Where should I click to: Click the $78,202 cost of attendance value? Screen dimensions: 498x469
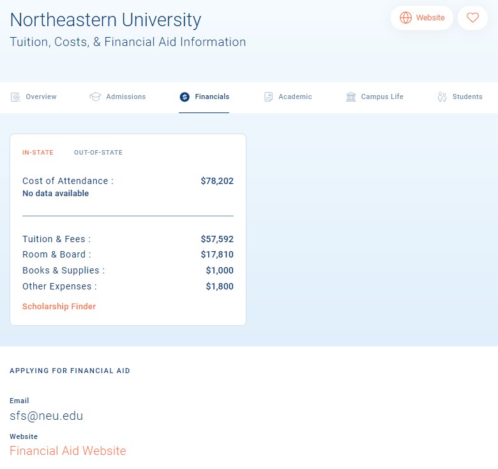pyautogui.click(x=217, y=181)
